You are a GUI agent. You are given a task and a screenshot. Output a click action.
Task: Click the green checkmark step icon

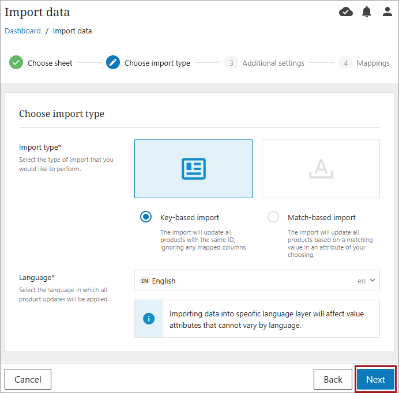(16, 63)
